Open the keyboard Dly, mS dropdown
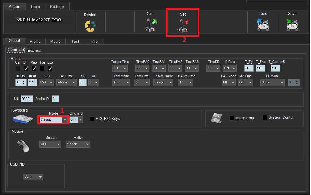This screenshot has width=311, height=195. (77, 120)
